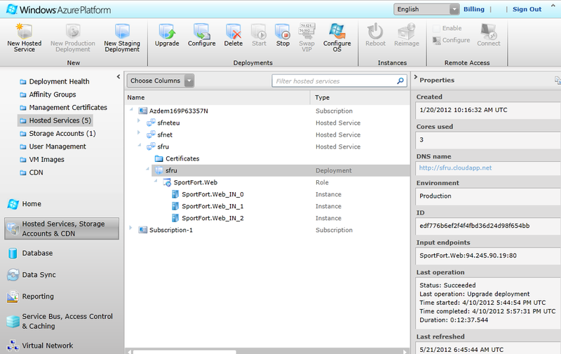The width and height of the screenshot is (561, 354).
Task: Select the SportFort.Web role row
Action: click(267, 182)
